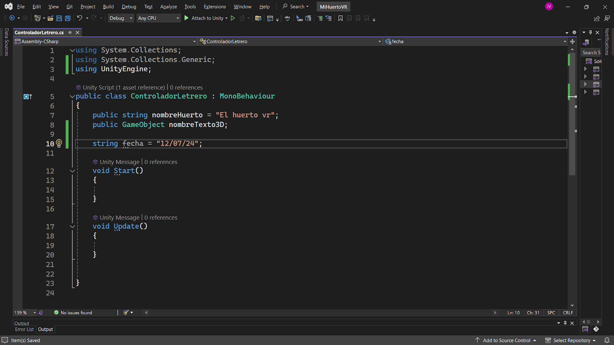Open the Extensions menu
The height and width of the screenshot is (345, 614).
point(215,7)
